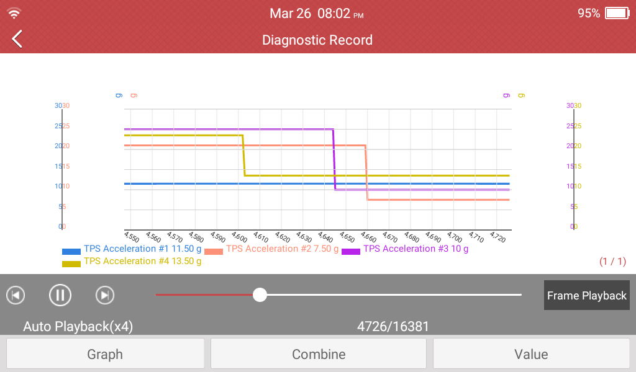Toggle the salmon TPS Acceleration #2 swatch
Viewport: 636px width, 372px height.
click(x=214, y=252)
